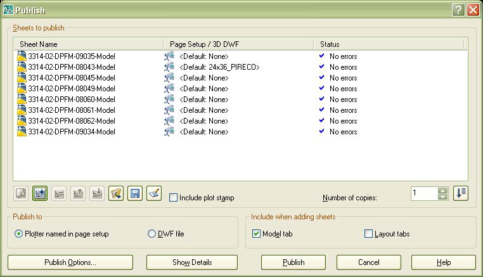Cancel the Publish dialog
The image size is (483, 277).
369,262
